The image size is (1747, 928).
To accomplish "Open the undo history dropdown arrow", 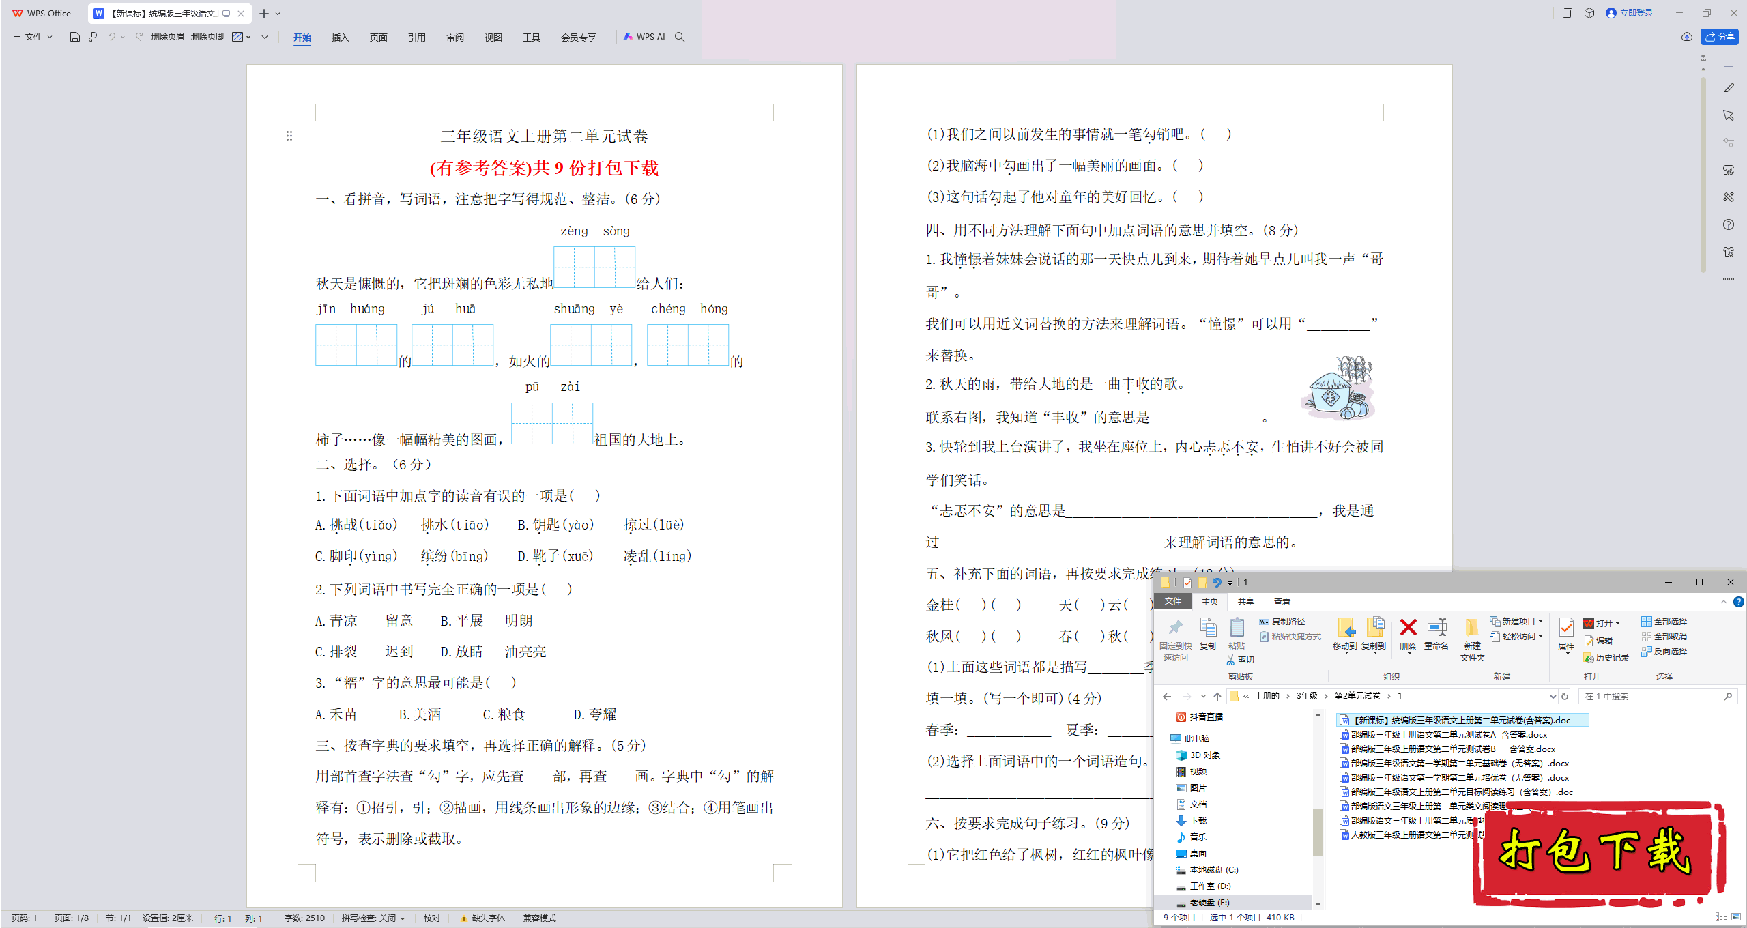I will 123,37.
